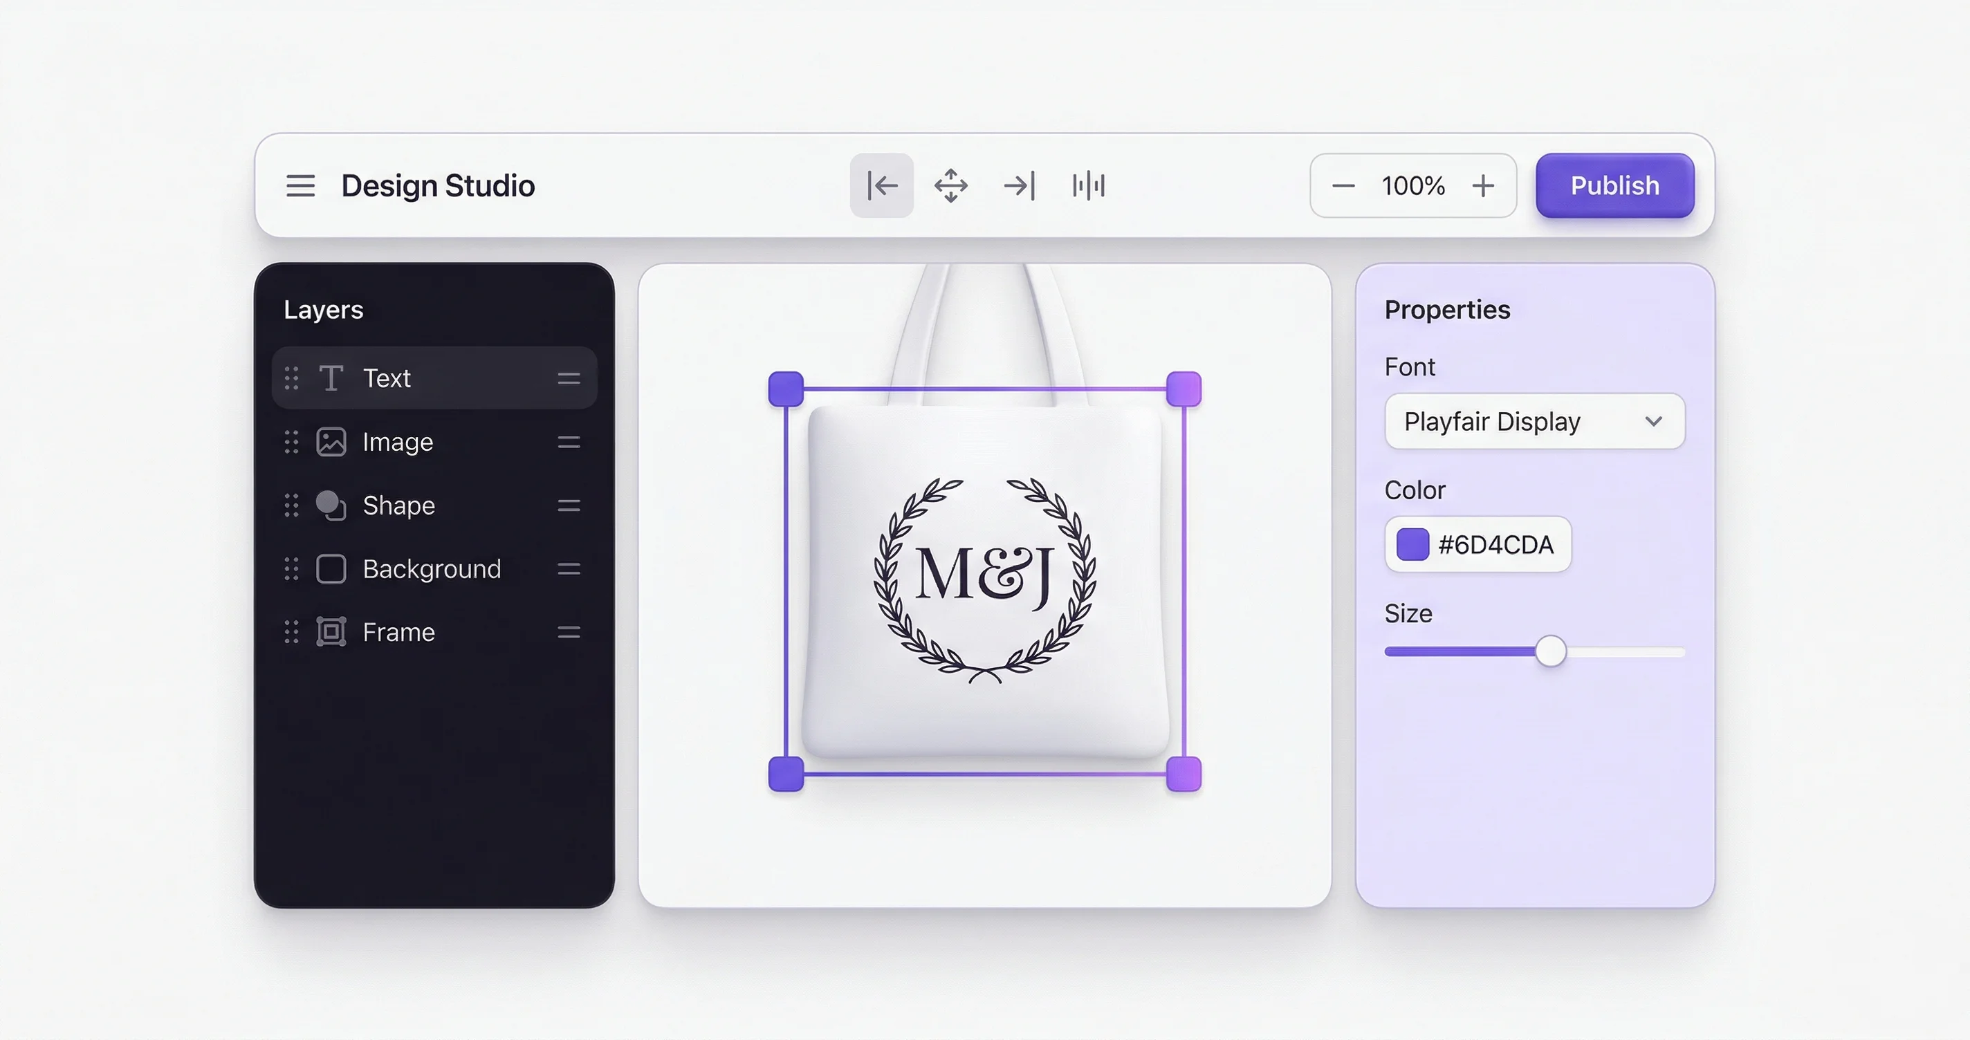Select the Shape layer icon
The image size is (1970, 1040).
(x=331, y=505)
